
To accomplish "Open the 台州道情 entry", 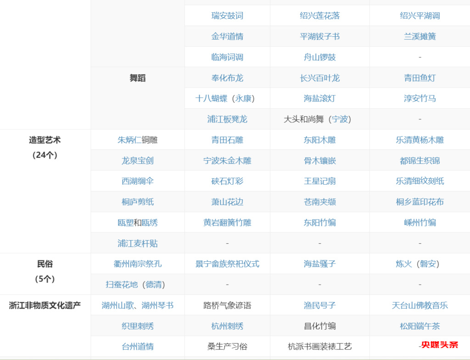I will pyautogui.click(x=137, y=346).
